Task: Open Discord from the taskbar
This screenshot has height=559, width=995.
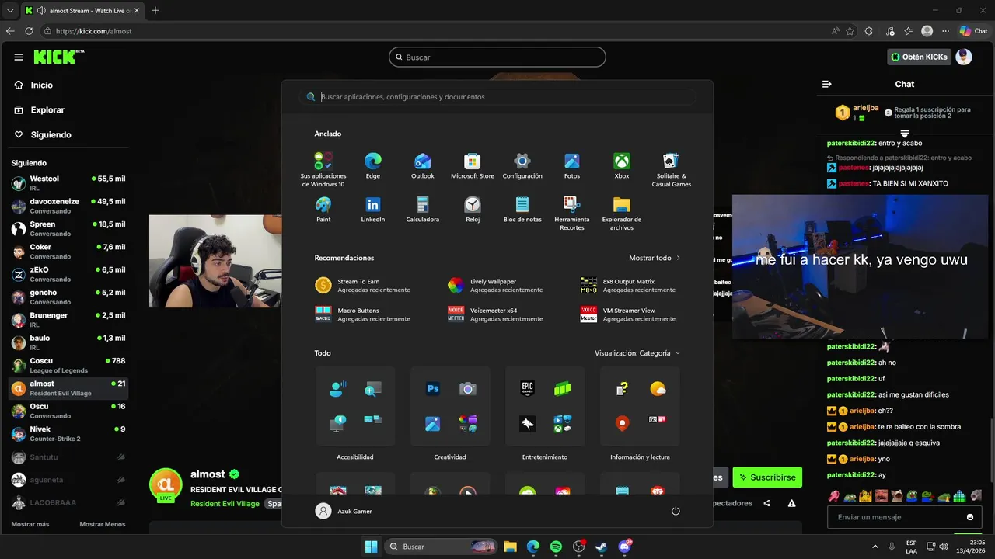Action: (x=624, y=547)
